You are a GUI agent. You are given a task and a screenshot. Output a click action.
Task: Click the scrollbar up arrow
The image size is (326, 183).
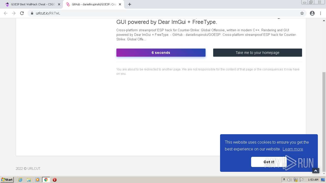(324, 20)
